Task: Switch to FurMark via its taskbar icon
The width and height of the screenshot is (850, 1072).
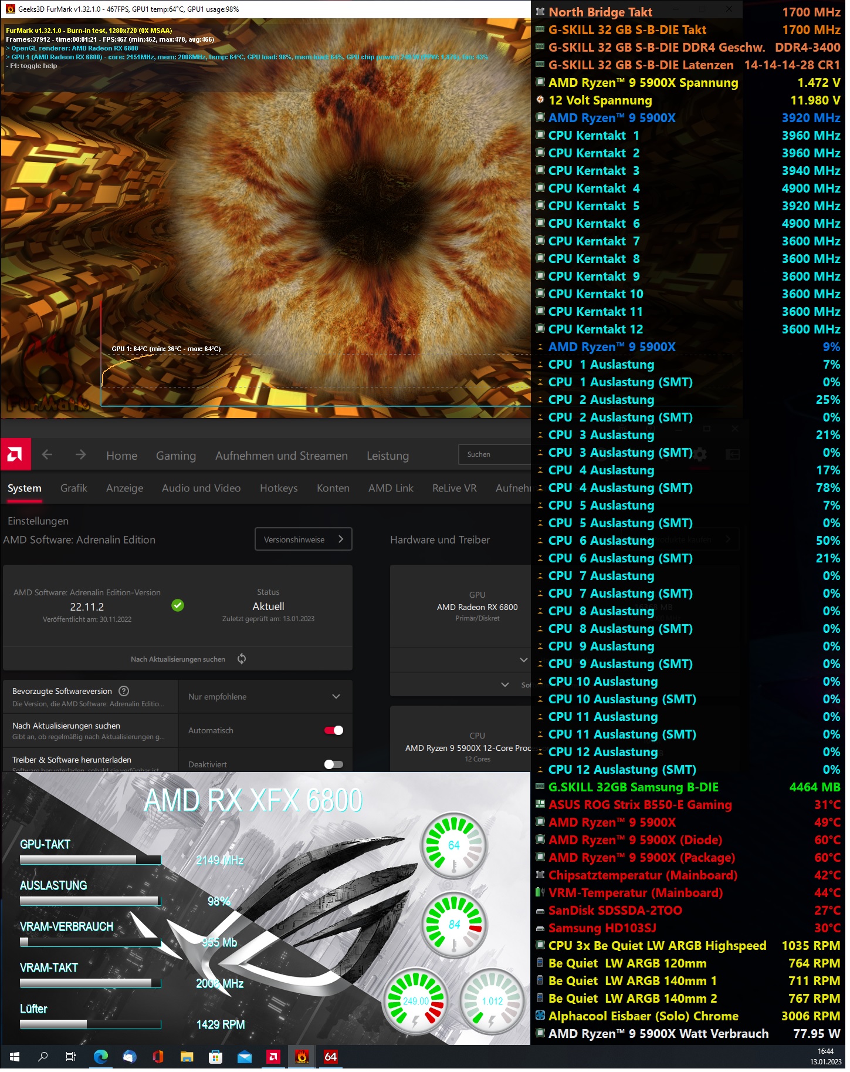Action: tap(302, 1057)
